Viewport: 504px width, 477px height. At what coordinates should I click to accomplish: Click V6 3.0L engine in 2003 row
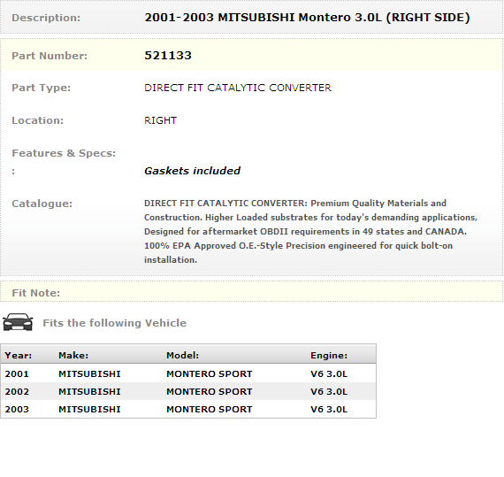[x=329, y=410]
